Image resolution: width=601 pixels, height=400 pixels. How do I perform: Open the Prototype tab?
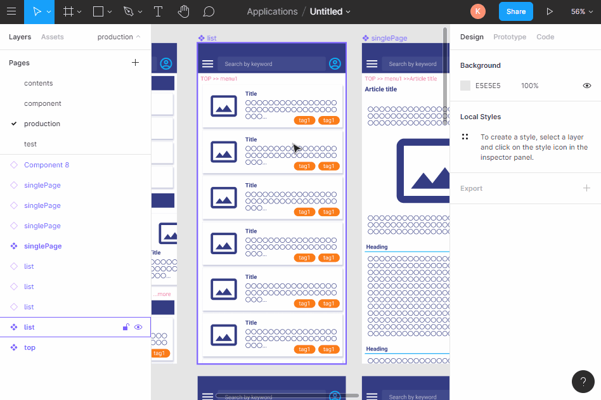coord(510,37)
